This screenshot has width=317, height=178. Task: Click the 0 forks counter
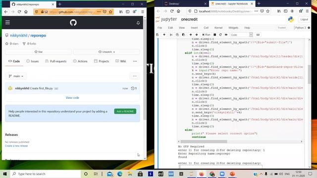30,44
